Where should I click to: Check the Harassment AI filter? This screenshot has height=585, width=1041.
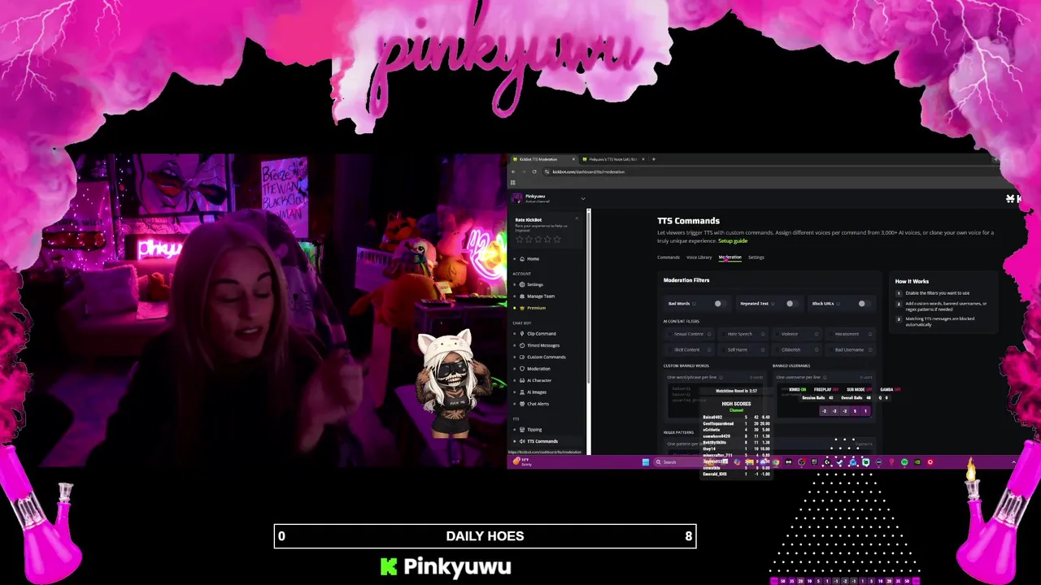point(830,334)
